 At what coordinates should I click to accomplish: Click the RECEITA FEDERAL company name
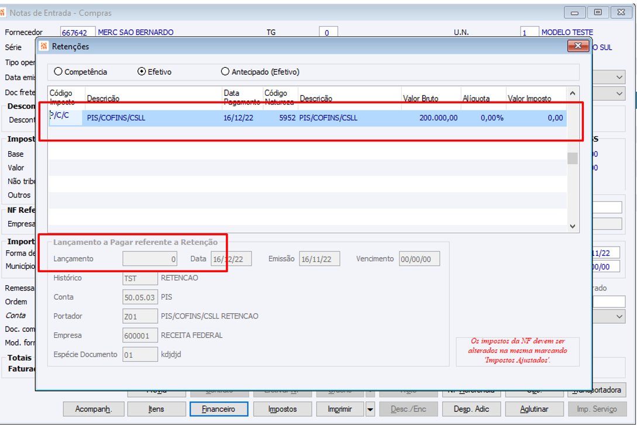point(192,335)
